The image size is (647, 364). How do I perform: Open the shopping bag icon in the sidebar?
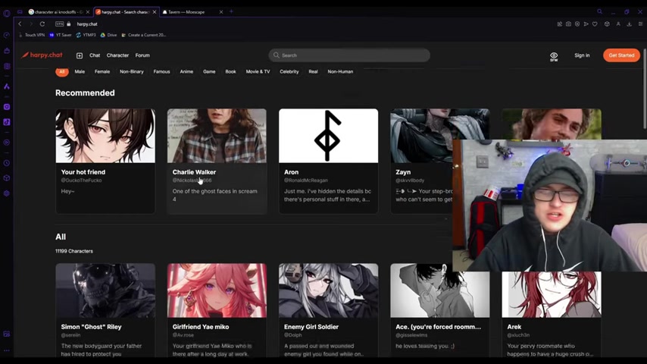[x=7, y=50]
